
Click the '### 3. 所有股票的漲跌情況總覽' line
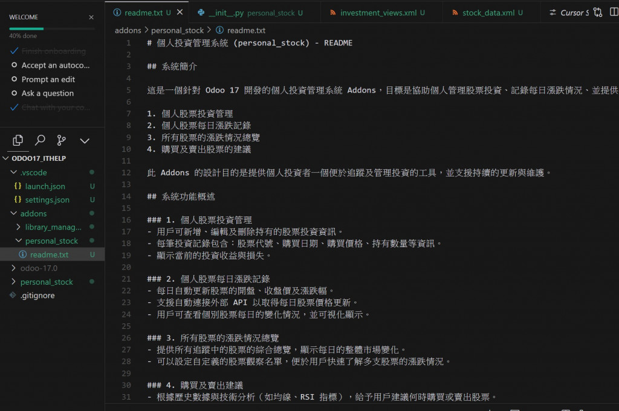pos(213,338)
